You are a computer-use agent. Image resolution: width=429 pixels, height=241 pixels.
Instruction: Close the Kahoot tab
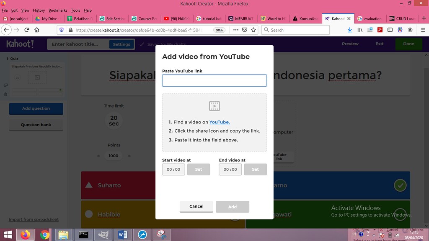click(x=349, y=18)
